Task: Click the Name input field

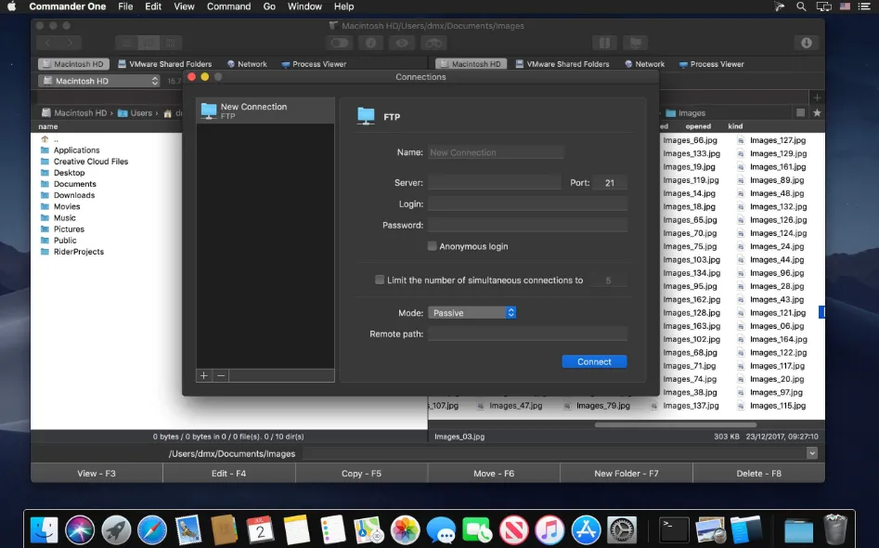Action: [x=496, y=152]
